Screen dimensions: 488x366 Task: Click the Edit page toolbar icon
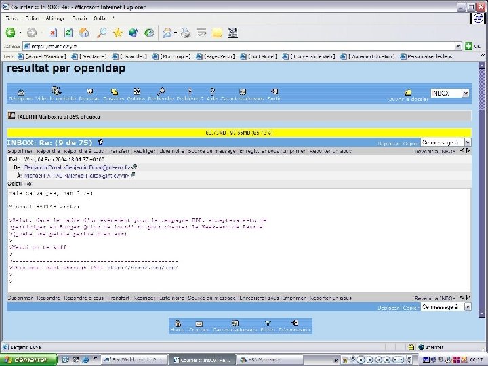[201, 33]
